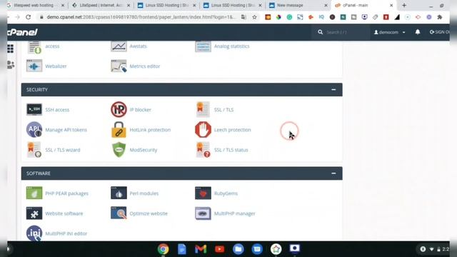Viewport: 457px width, 257px height.
Task: Open PHP PEAR packages icon
Action: (34, 193)
